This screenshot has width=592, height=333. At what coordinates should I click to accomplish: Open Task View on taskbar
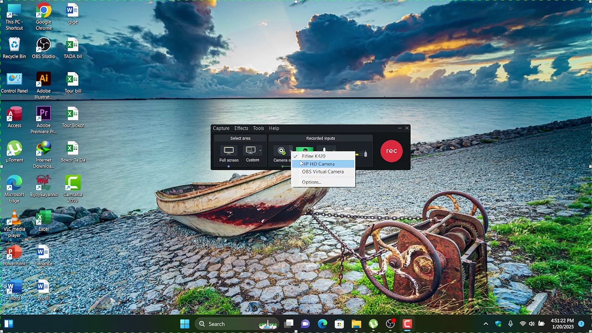pos(289,324)
